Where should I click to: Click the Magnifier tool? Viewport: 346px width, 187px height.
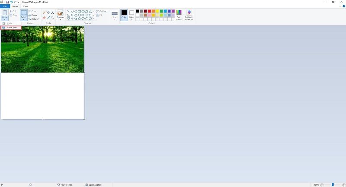pyautogui.click(x=53, y=18)
